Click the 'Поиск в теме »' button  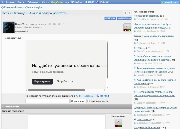tap(78, 101)
